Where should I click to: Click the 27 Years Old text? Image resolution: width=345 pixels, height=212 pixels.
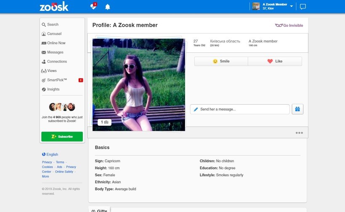point(199,43)
